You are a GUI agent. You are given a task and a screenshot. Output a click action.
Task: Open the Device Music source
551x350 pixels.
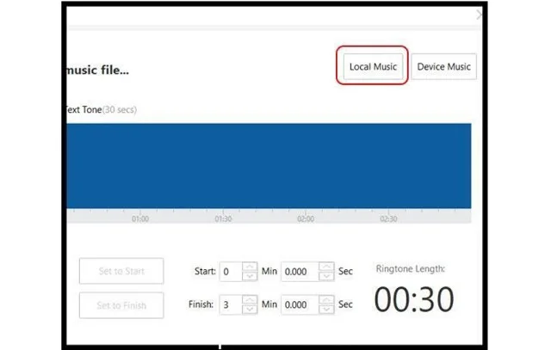tap(444, 66)
